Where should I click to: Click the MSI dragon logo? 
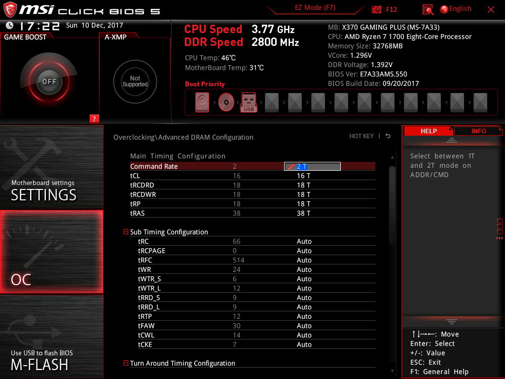tap(10, 10)
